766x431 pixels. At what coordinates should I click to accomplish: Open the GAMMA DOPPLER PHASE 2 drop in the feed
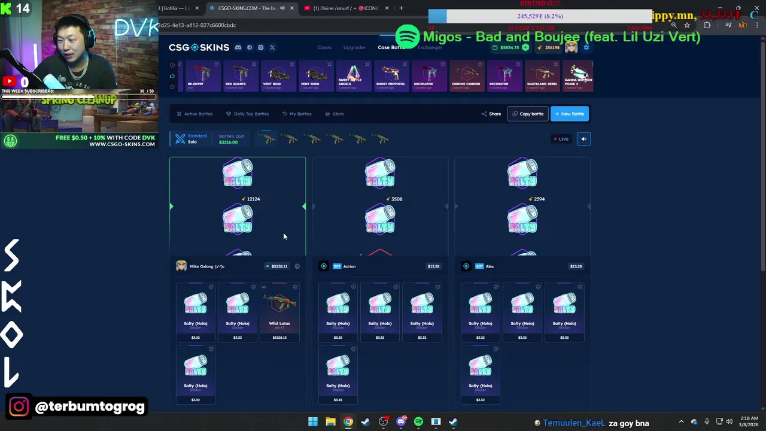point(578,75)
